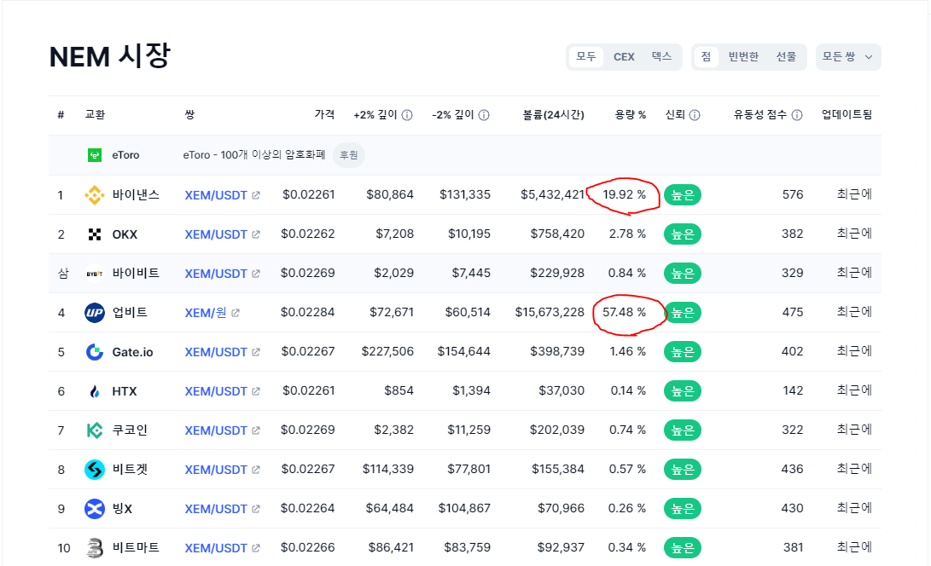Screen dimensions: 931x566
Task: Open the 모든 쌍 dropdown
Action: point(848,57)
